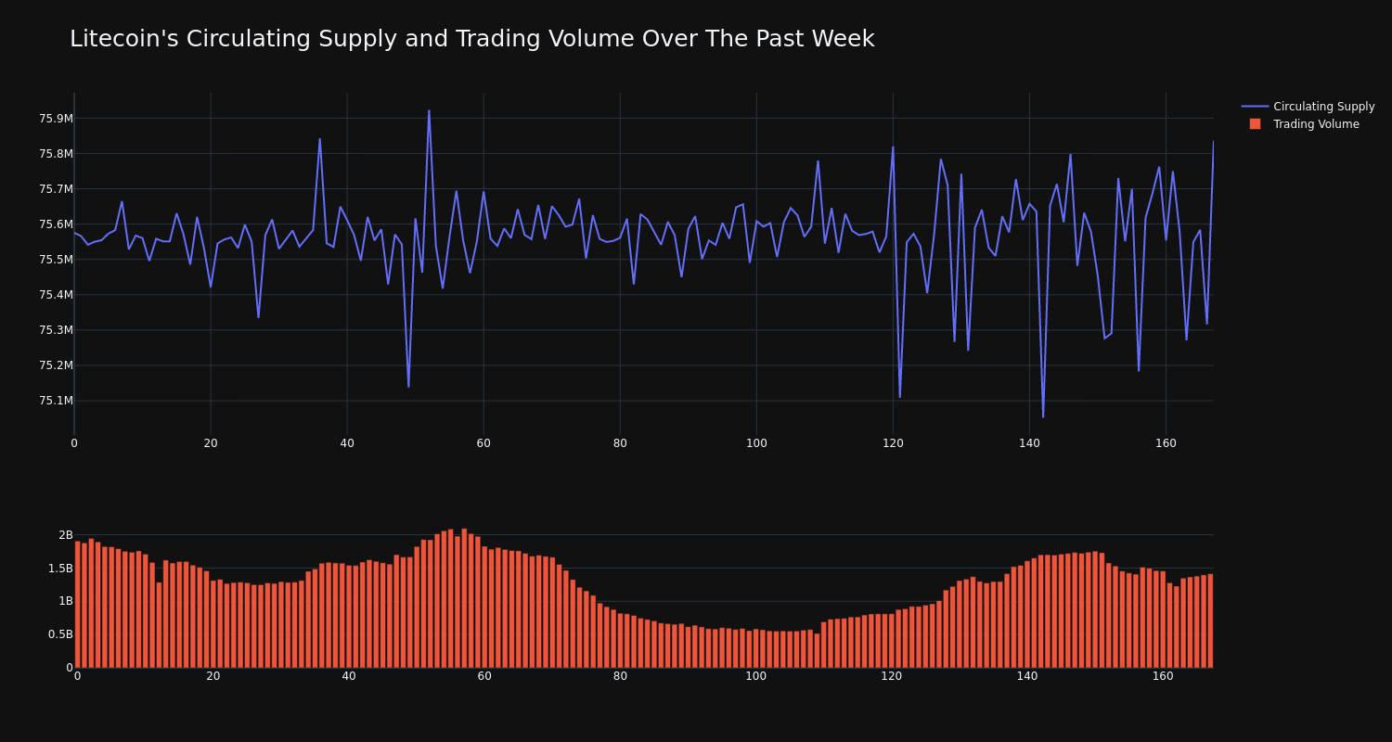Click the 2B label on volume axis
Viewport: 1392px width, 742px height.
point(65,535)
